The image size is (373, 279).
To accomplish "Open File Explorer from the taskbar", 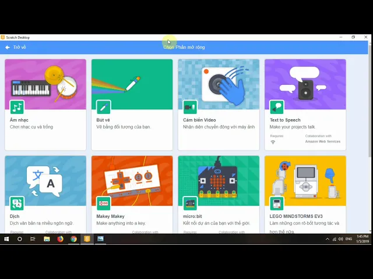I will (47, 239).
